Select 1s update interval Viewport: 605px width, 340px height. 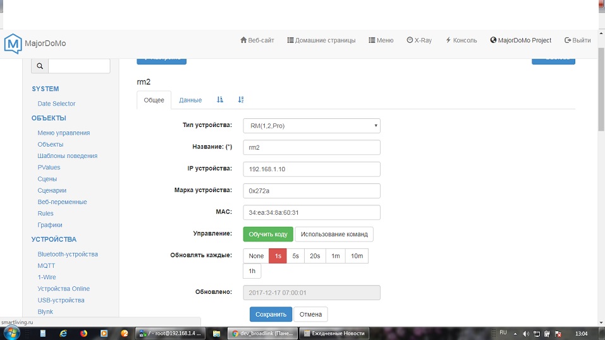278,256
